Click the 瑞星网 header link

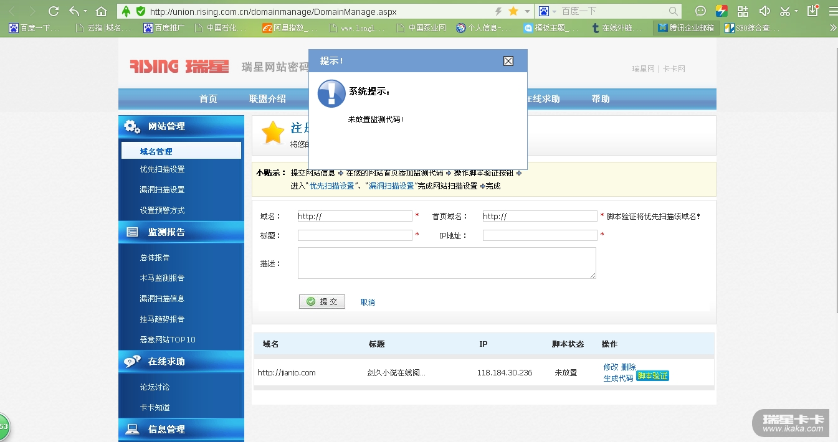643,69
